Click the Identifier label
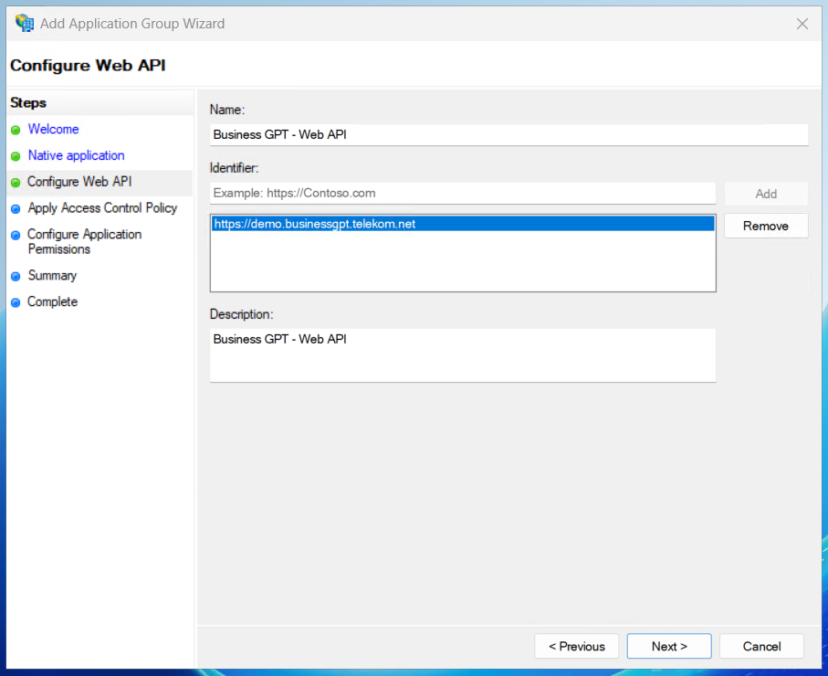This screenshot has height=676, width=828. click(x=234, y=168)
